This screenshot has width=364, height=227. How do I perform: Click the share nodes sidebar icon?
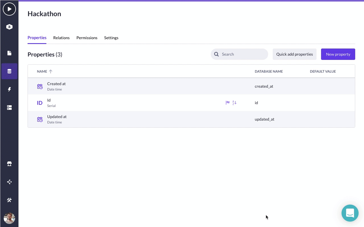(x=9, y=182)
